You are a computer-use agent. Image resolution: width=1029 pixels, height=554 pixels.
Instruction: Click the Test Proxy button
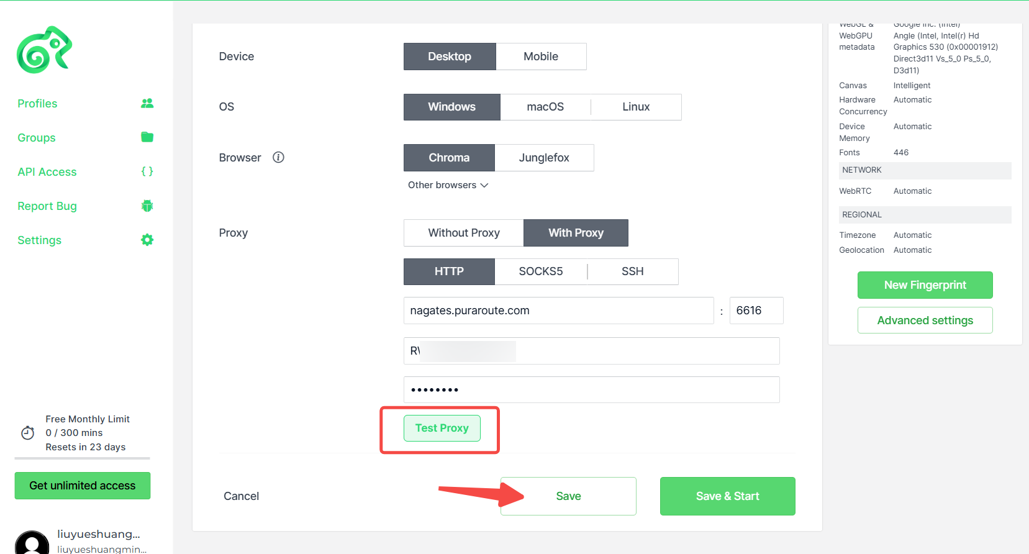point(442,428)
